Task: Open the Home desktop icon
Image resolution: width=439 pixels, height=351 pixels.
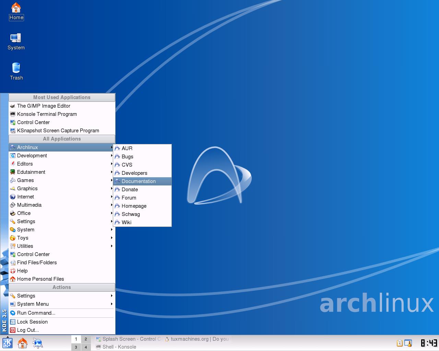Action: [x=16, y=12]
